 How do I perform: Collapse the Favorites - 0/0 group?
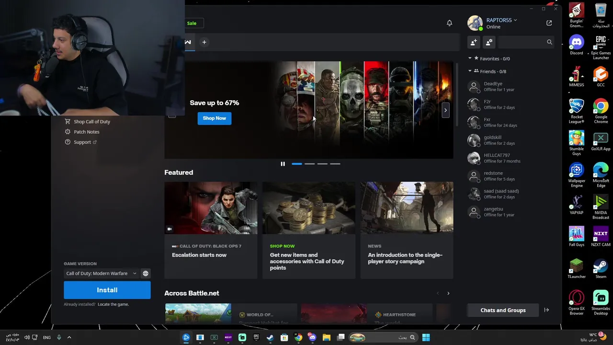click(x=470, y=58)
